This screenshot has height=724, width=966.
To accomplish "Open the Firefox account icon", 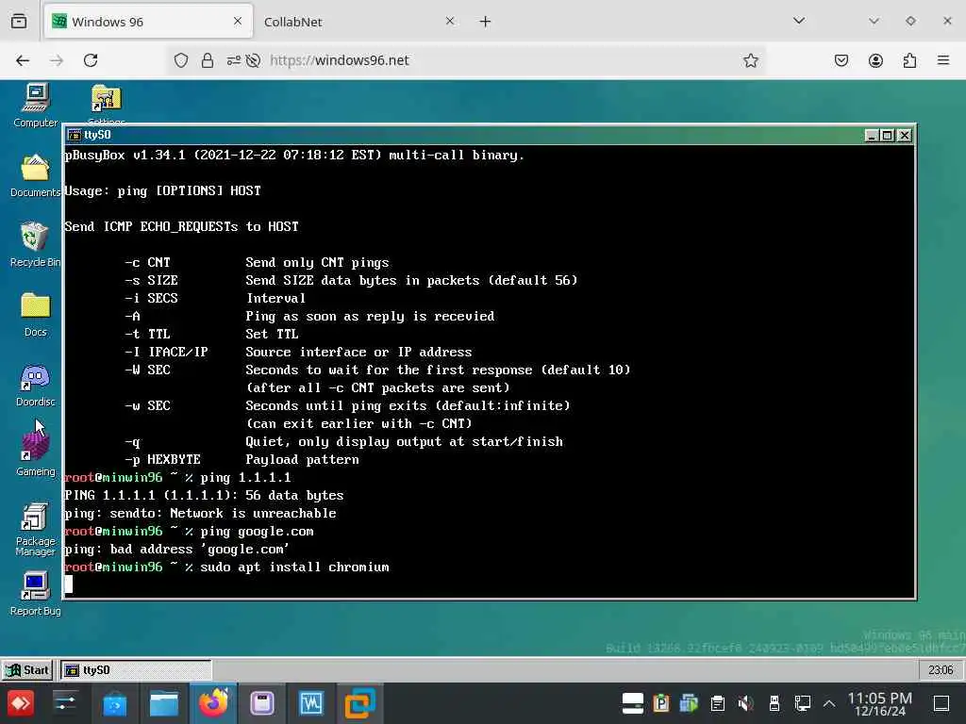I will click(x=875, y=60).
